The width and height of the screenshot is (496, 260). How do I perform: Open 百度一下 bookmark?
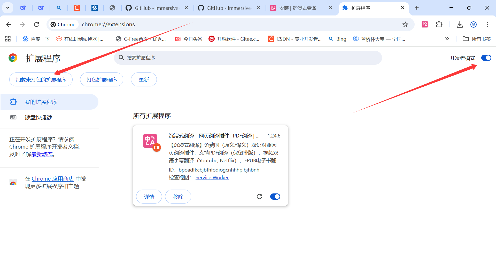pos(36,39)
